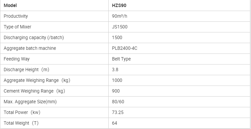Click the Discharge Height (m) label
This screenshot has height=129, width=251.
pos(26,70)
